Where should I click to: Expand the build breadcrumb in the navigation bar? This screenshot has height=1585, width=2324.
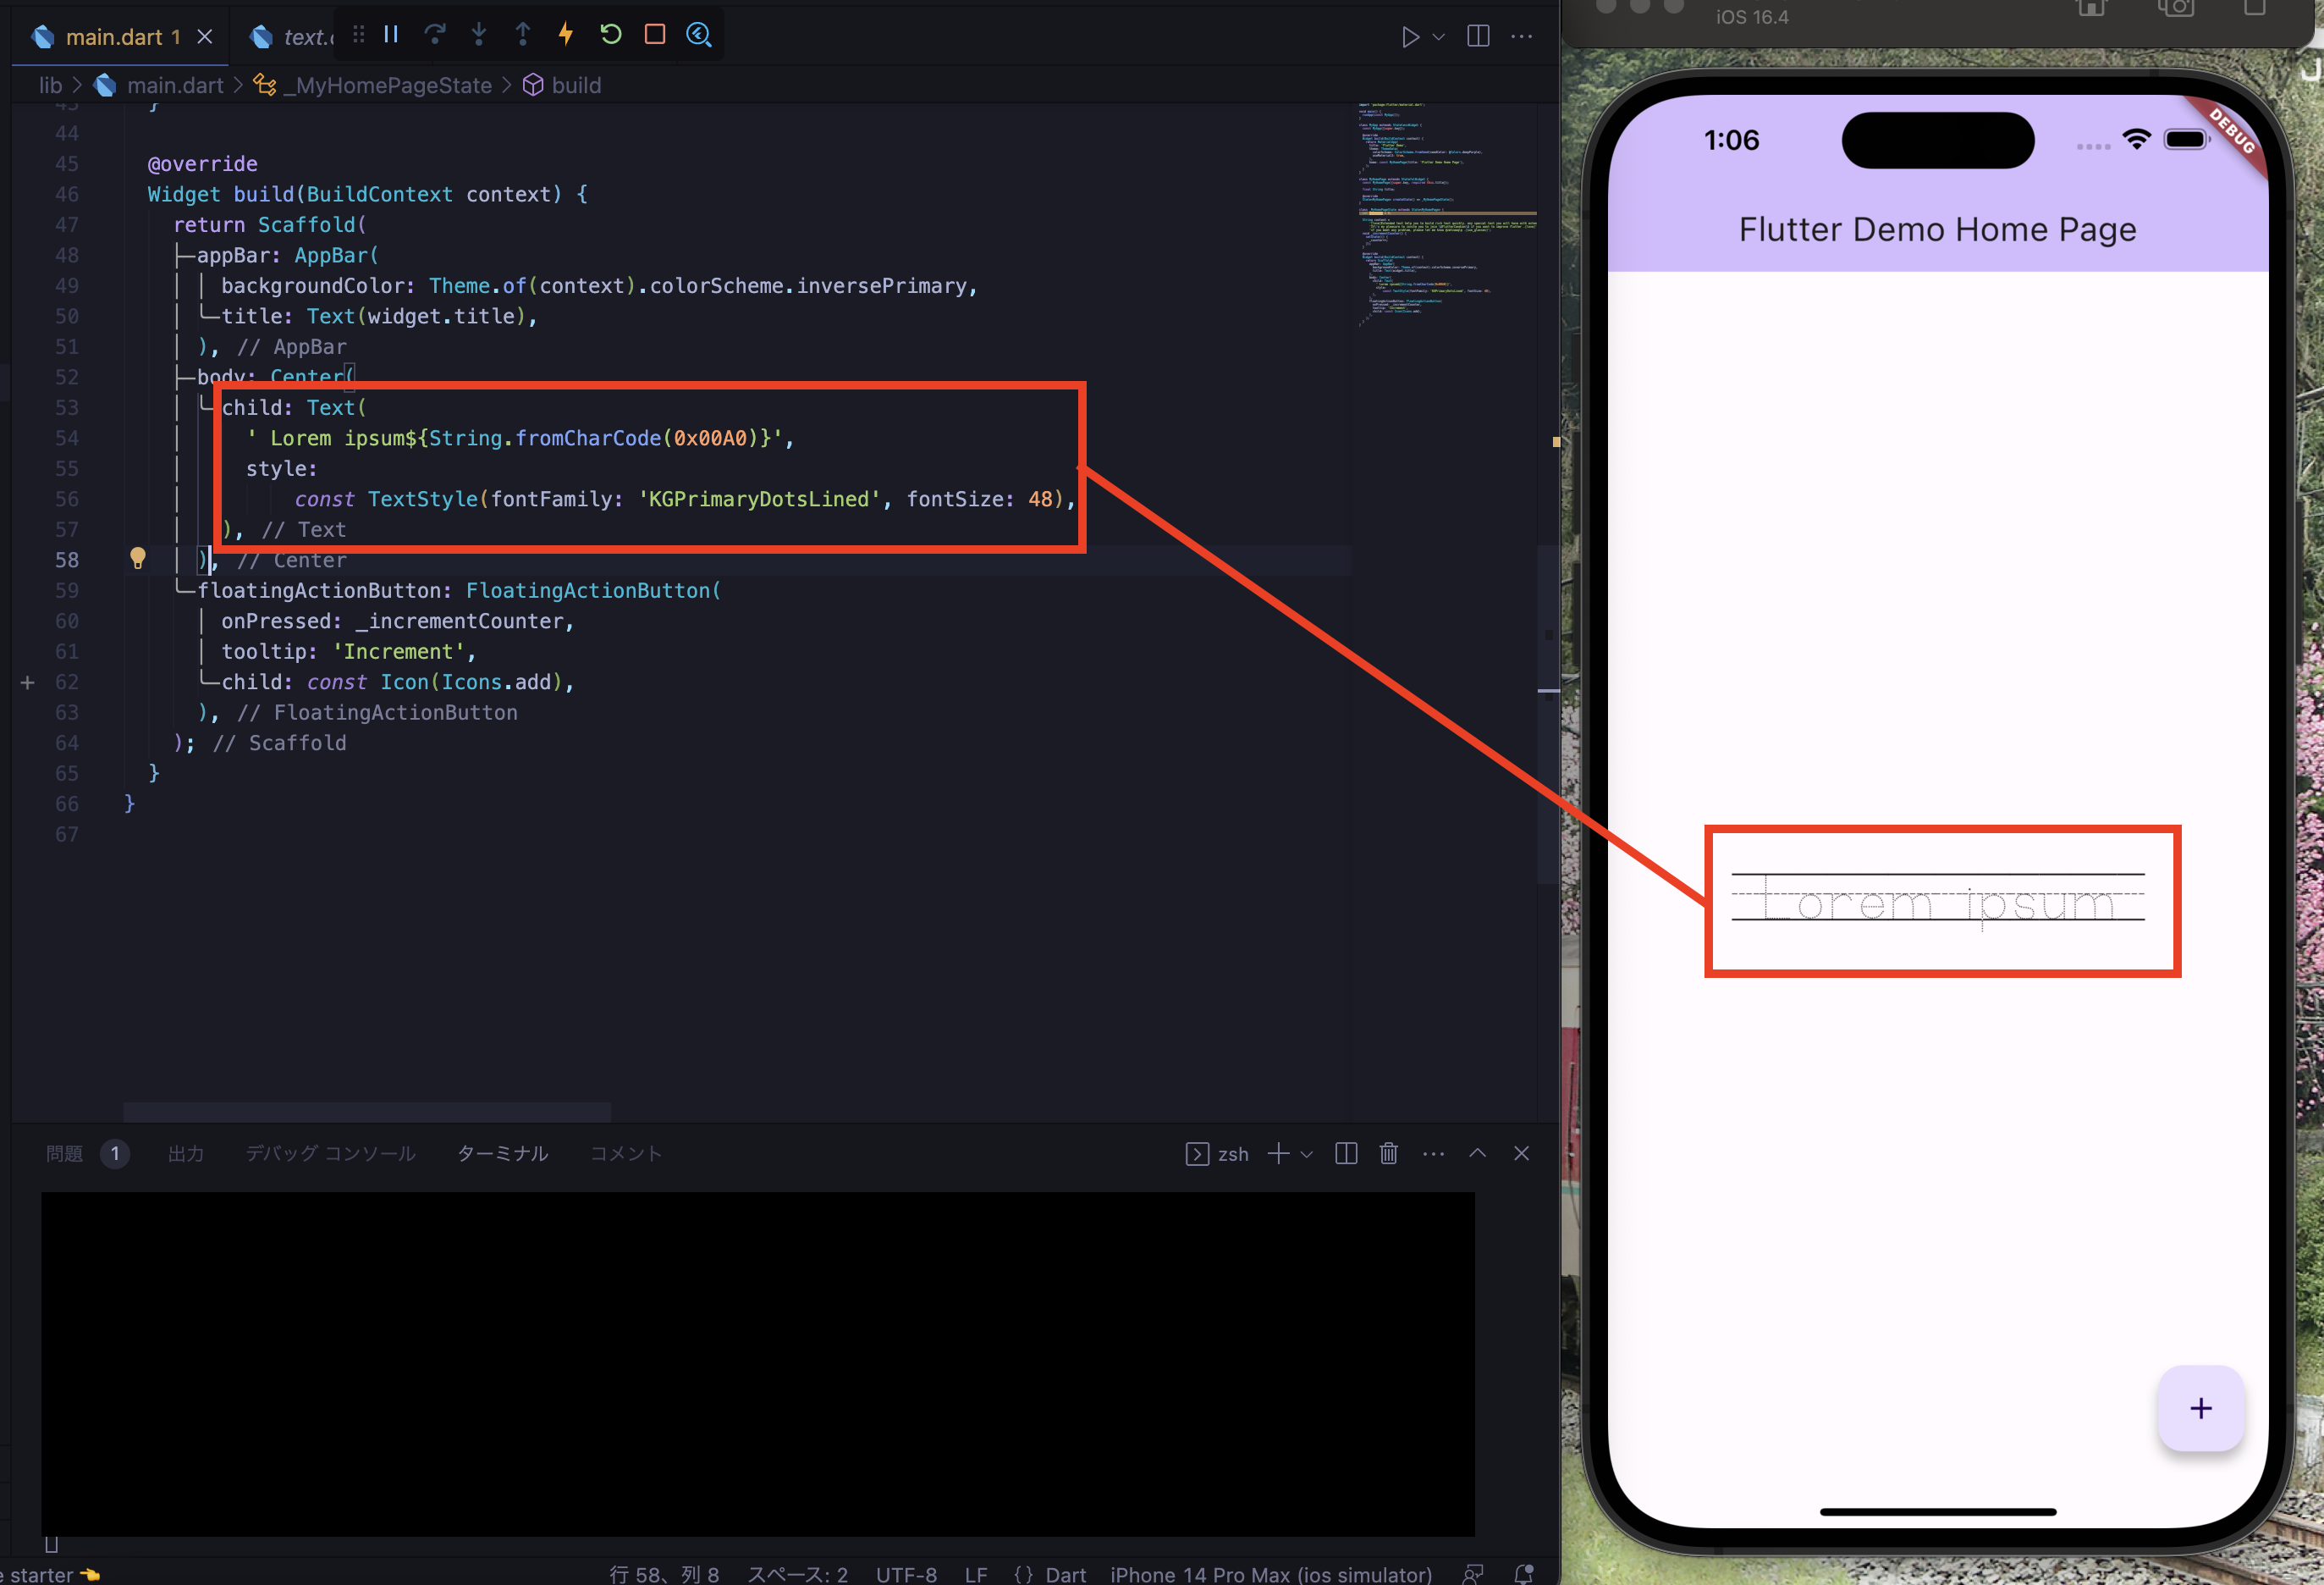click(575, 85)
